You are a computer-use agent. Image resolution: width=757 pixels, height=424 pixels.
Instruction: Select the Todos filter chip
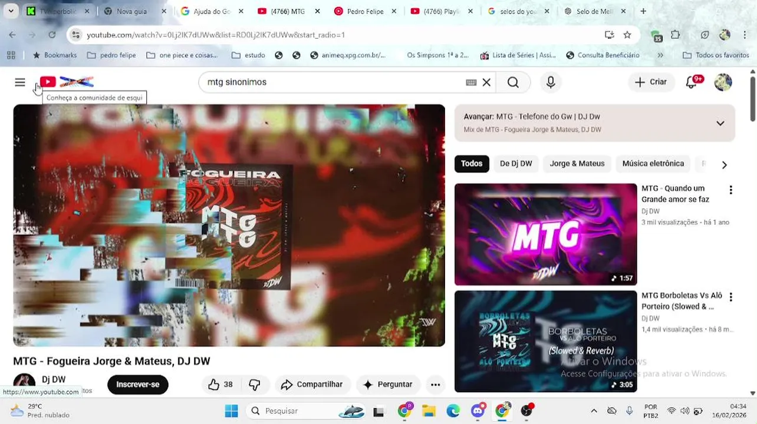pos(472,164)
